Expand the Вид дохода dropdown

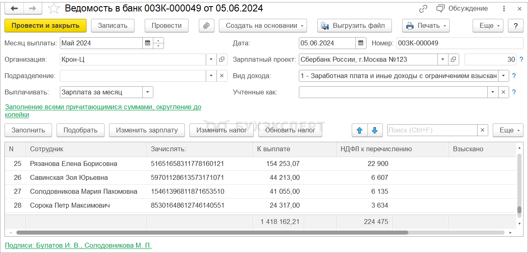[504, 76]
